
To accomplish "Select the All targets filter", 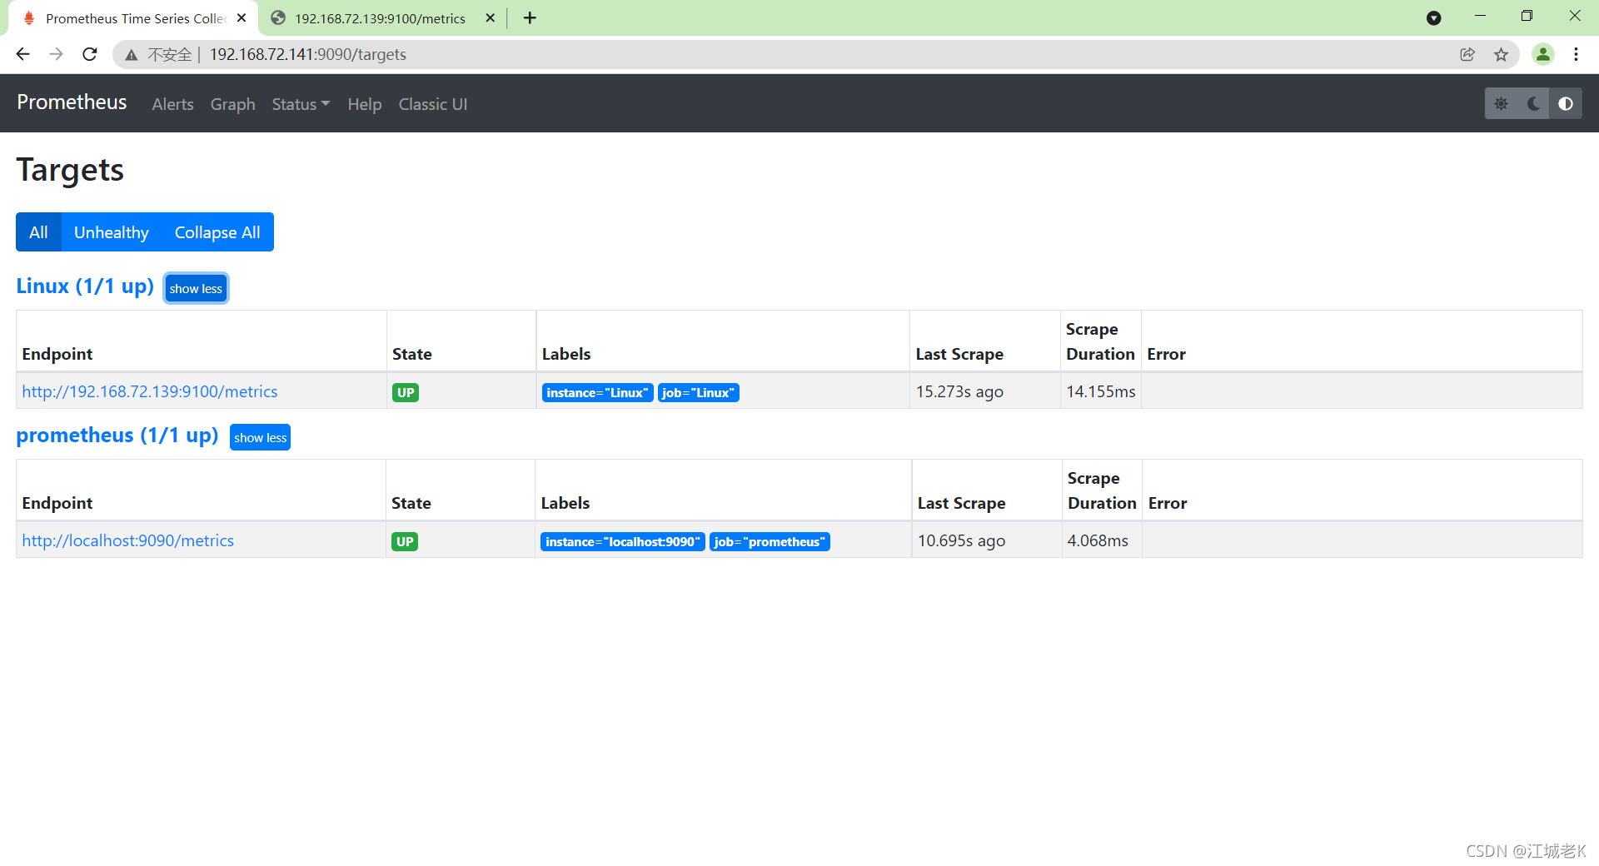I will 38,232.
